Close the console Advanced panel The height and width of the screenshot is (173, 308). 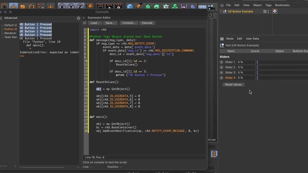78,18
